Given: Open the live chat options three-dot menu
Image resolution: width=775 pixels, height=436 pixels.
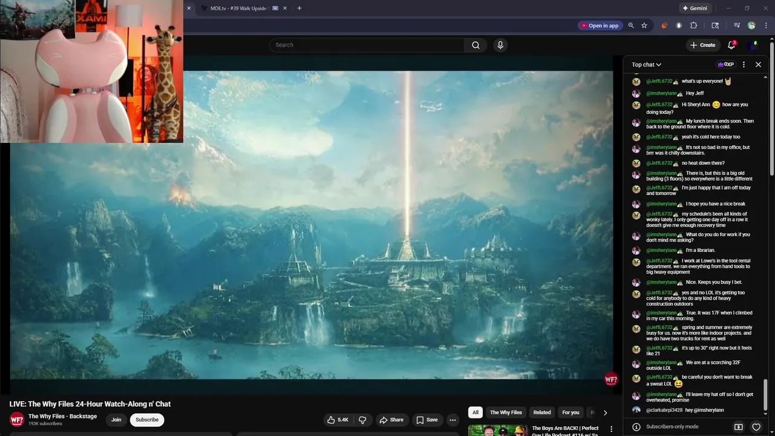Looking at the screenshot, I should click(744, 64).
